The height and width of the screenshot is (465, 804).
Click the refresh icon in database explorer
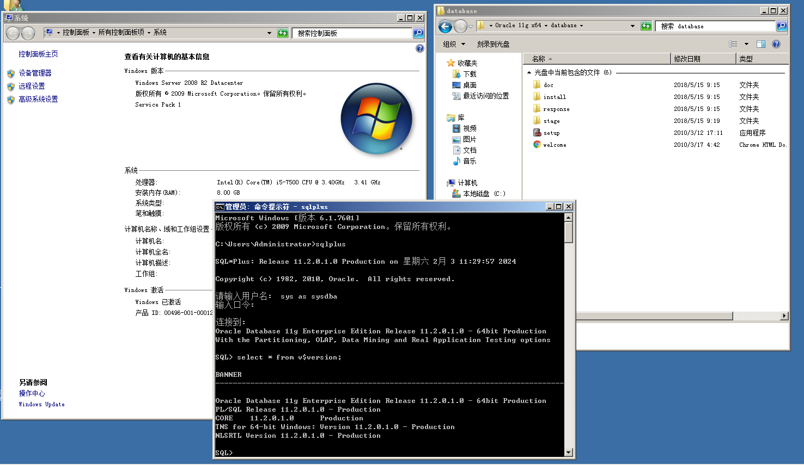tap(646, 26)
